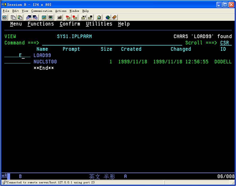Close the Session B window
This screenshot has height=186, width=236.
tap(231, 5)
